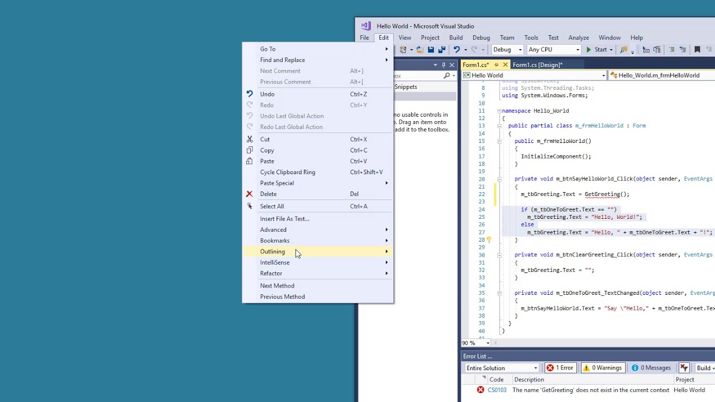Select Cycle Clipboard Ring menu item

tap(318, 172)
